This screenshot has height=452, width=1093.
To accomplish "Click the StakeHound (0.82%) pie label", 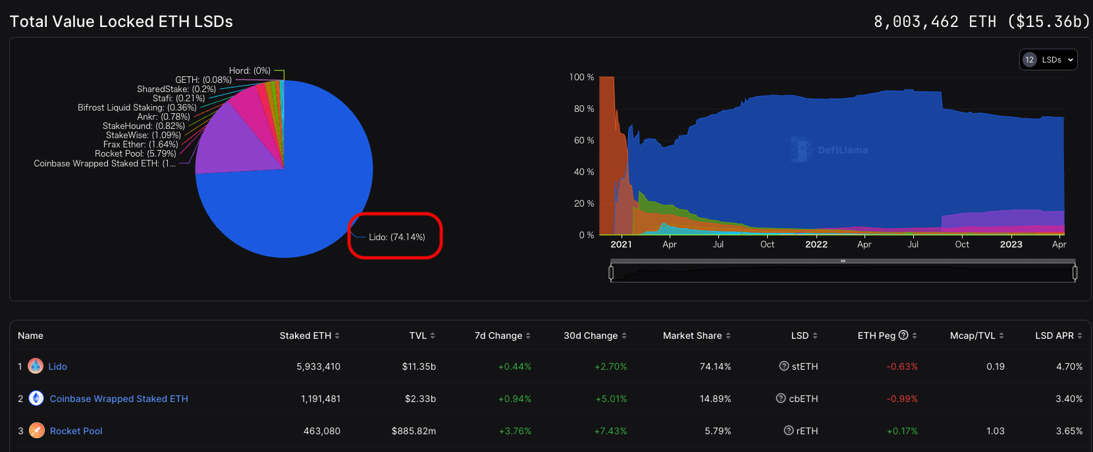I will tap(144, 126).
